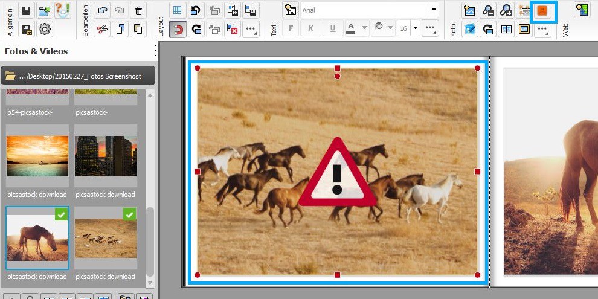The image size is (598, 299).
Task: Select the sunset sea photo thumbnail
Action: click(37, 156)
